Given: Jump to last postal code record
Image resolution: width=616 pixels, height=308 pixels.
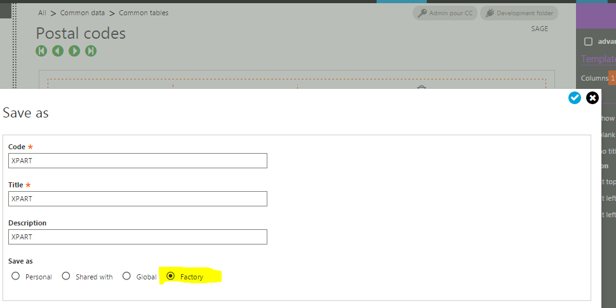Looking at the screenshot, I should point(91,51).
